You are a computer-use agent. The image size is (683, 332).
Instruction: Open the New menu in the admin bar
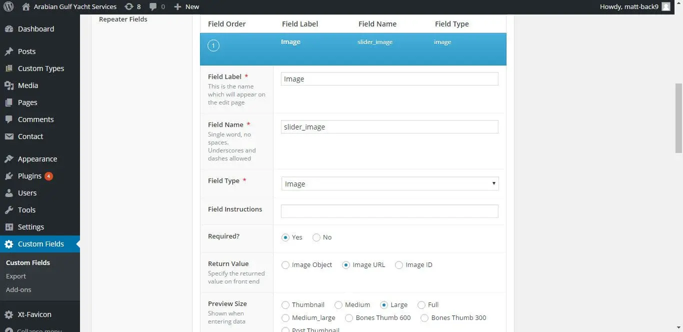[186, 6]
